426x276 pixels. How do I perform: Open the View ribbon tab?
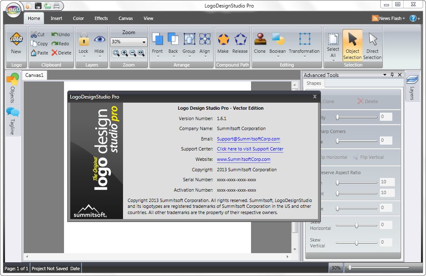tap(148, 18)
